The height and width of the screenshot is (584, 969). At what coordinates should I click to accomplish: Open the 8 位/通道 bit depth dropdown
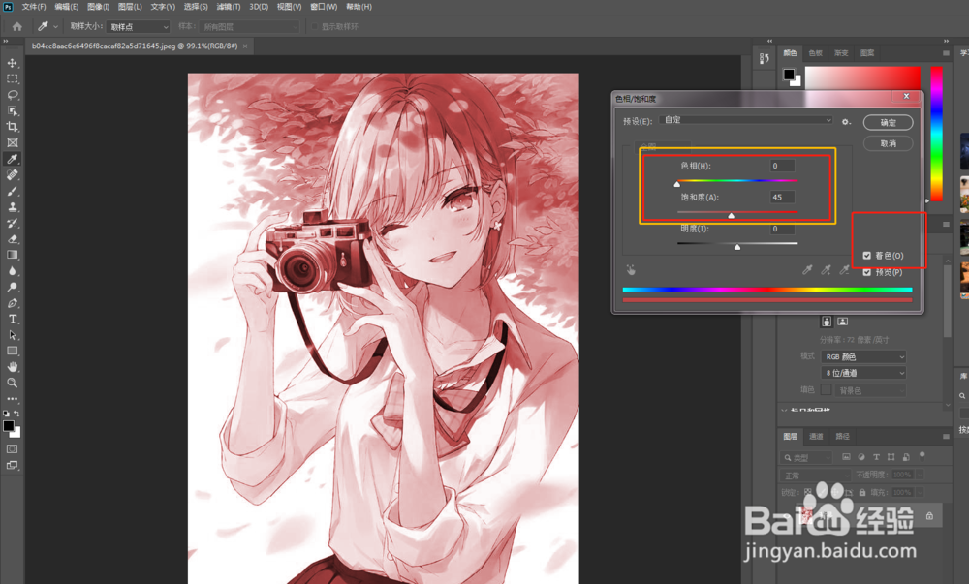(x=864, y=373)
